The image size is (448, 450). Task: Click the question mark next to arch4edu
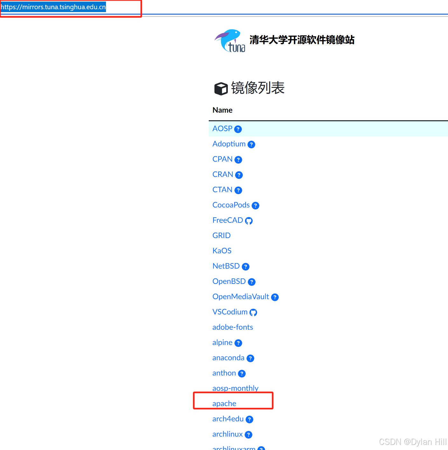(249, 419)
